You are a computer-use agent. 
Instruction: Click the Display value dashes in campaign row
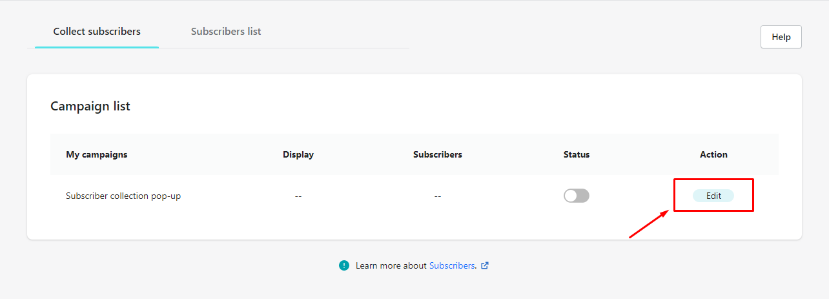tap(298, 196)
